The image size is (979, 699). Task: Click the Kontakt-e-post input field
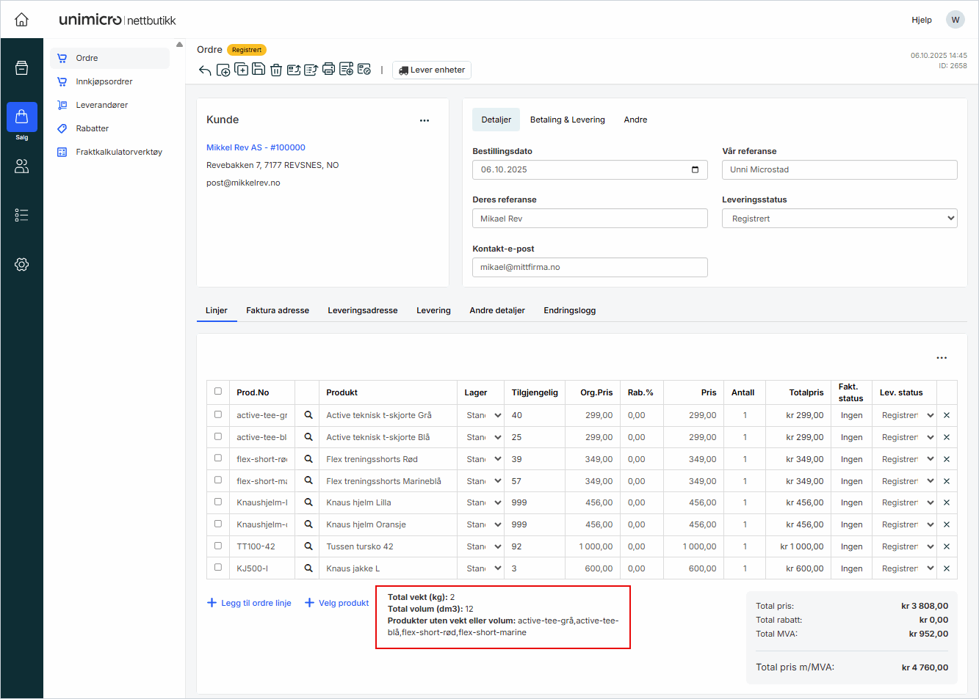coord(590,268)
